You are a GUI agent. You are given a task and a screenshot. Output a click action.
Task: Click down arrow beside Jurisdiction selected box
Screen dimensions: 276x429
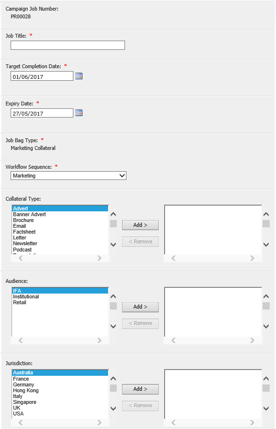point(266,408)
